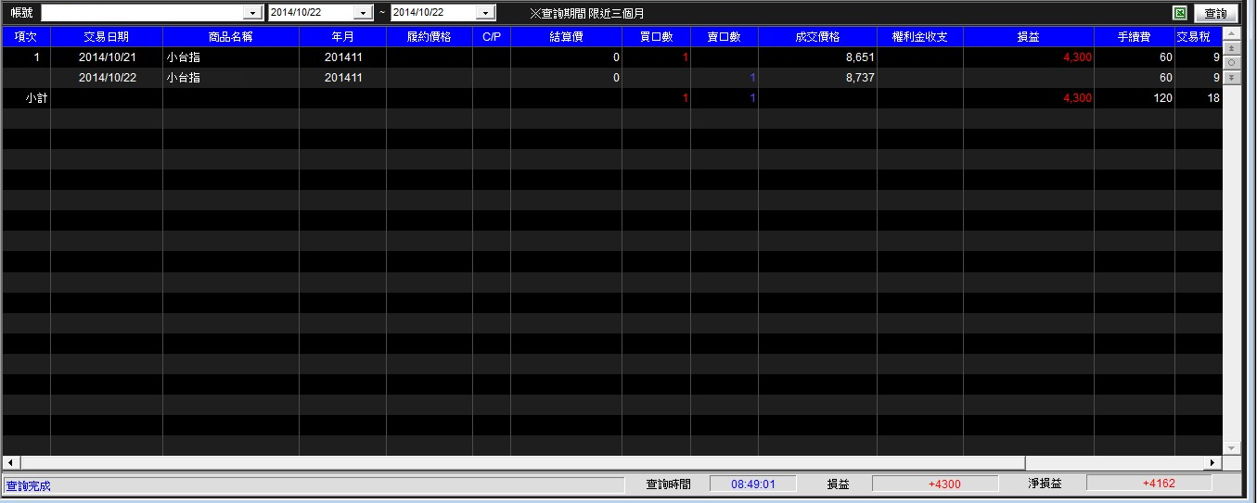Click the C/P column header
Image resolution: width=1257 pixels, height=503 pixels.
(492, 37)
